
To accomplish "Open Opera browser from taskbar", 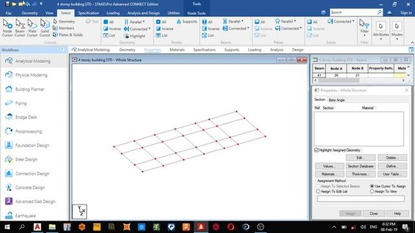I will [x=231, y=227].
